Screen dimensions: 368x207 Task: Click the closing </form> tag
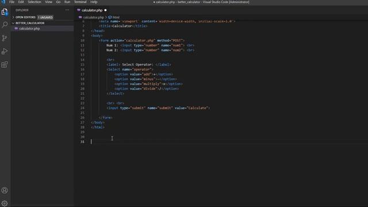106,117
